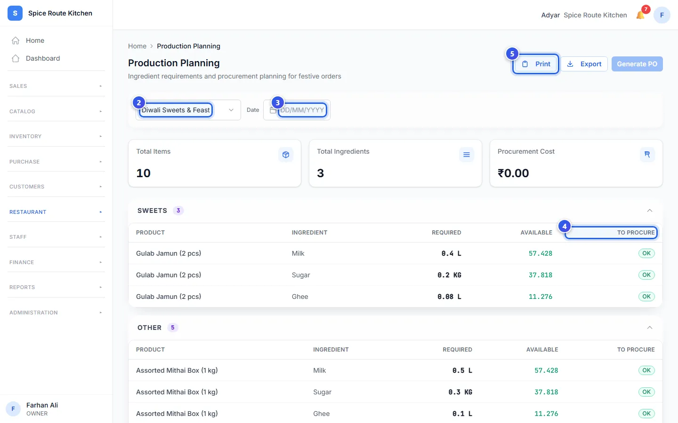The height and width of the screenshot is (423, 678).
Task: Expand the Inventory sidebar section
Action: pos(56,136)
